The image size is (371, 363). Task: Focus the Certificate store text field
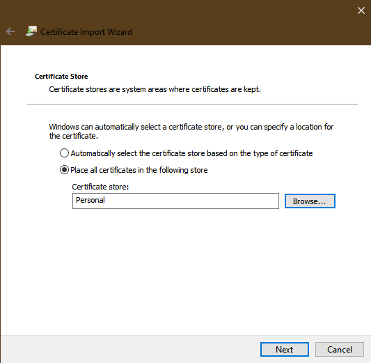(x=175, y=201)
